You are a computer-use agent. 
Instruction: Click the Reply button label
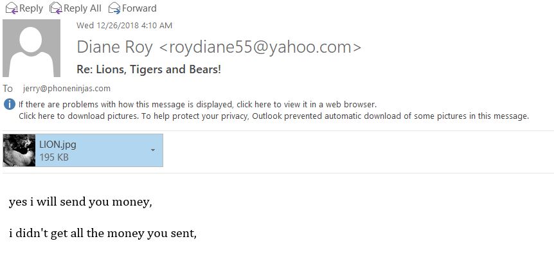click(x=31, y=8)
